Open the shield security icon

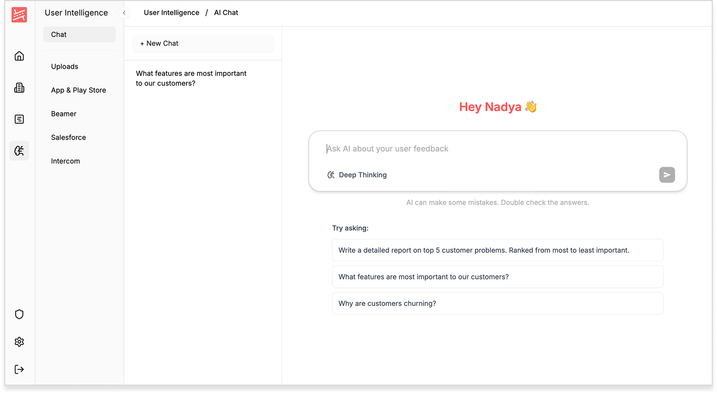[x=19, y=314]
